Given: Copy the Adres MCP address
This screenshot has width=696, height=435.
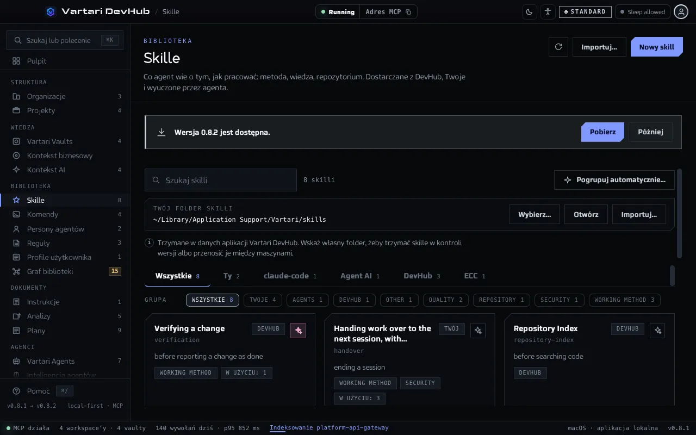Looking at the screenshot, I should (408, 12).
